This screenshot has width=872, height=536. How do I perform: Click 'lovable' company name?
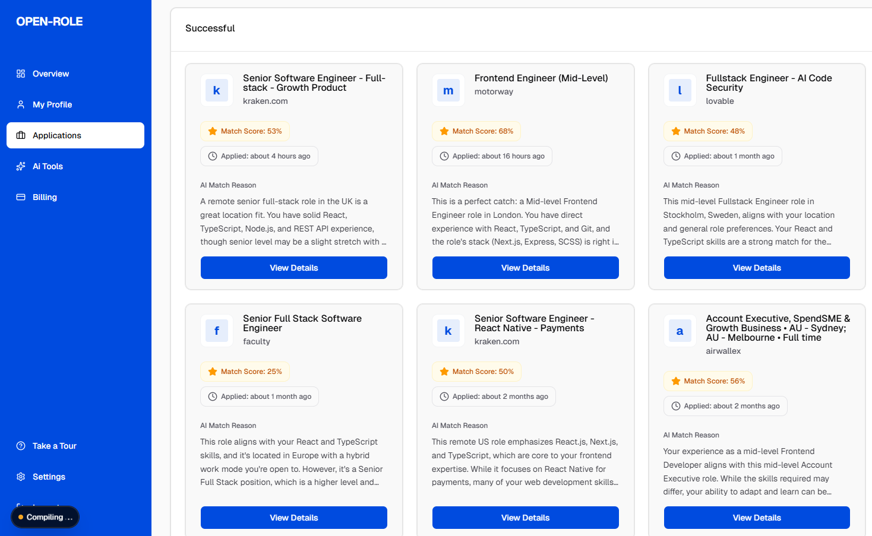[720, 101]
